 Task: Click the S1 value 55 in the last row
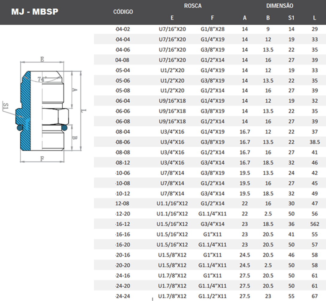click(x=291, y=296)
